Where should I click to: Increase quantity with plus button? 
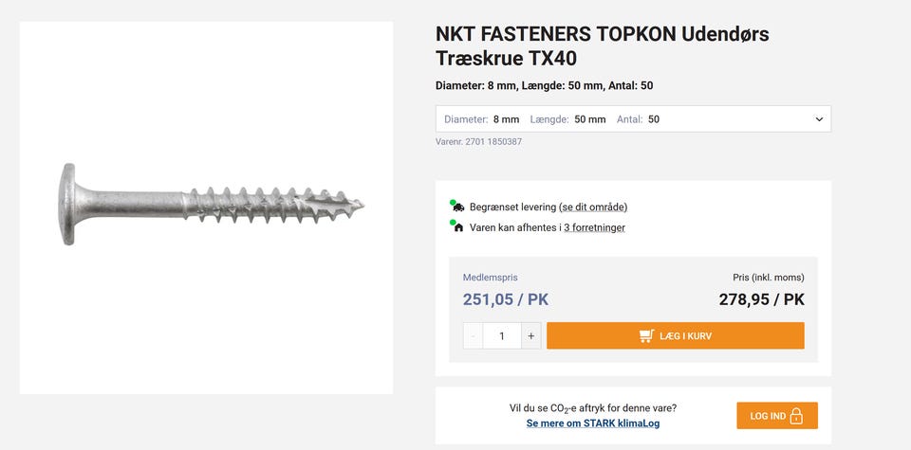coord(531,336)
